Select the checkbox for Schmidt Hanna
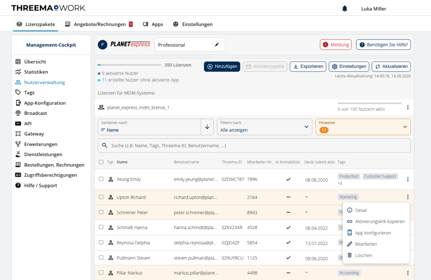 [101, 227]
